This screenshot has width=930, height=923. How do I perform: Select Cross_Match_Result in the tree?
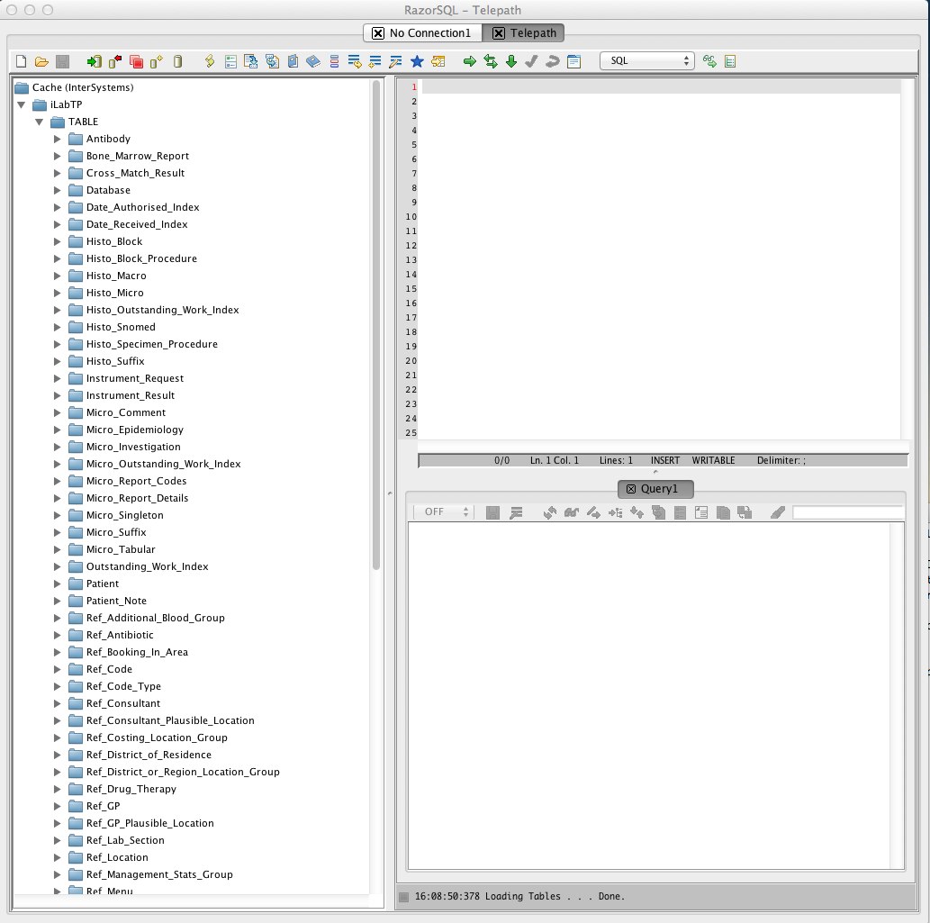tap(135, 173)
